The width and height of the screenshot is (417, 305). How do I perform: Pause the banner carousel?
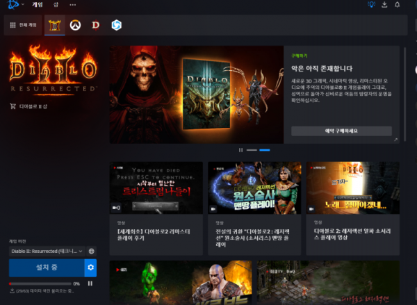click(240, 150)
